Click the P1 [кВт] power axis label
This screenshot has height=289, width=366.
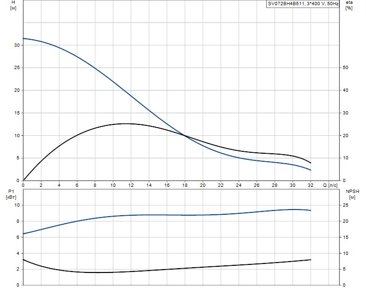click(11, 194)
